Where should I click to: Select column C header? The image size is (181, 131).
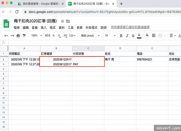tap(88, 48)
